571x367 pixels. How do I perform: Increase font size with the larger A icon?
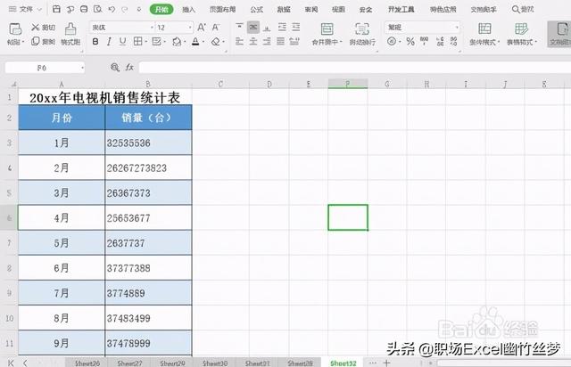201,28
